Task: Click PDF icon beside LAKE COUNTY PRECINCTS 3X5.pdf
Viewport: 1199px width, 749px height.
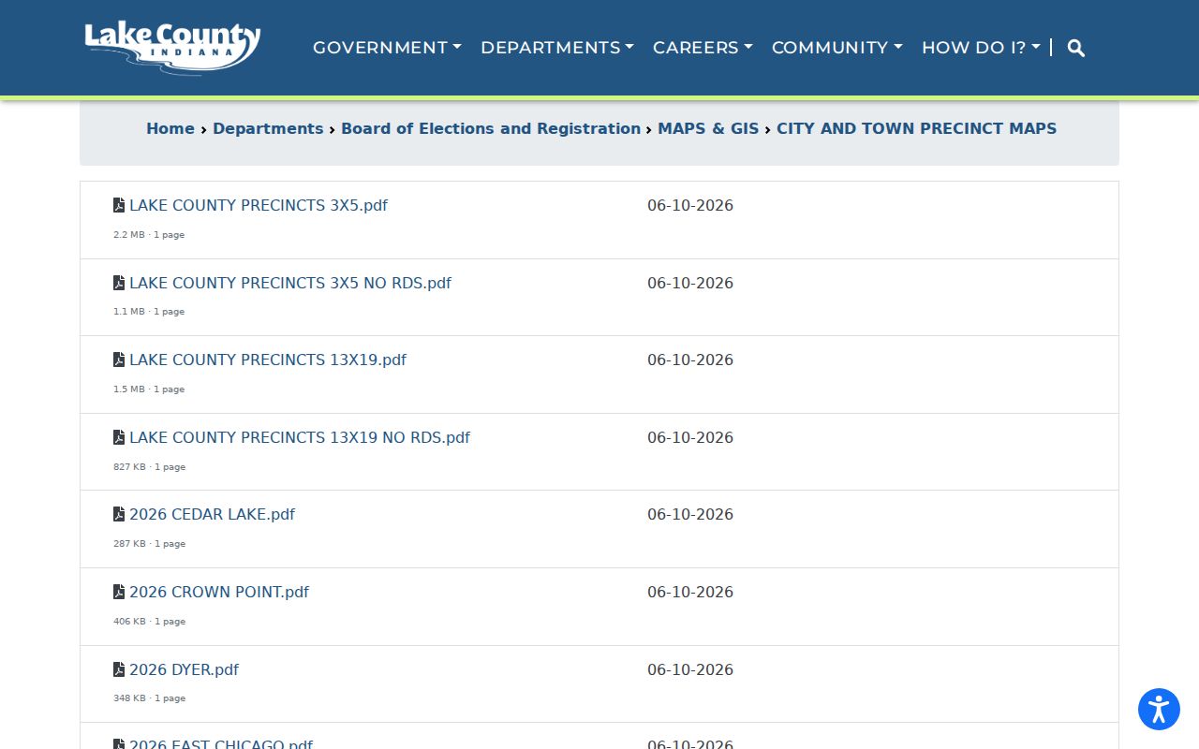Action: pos(119,205)
